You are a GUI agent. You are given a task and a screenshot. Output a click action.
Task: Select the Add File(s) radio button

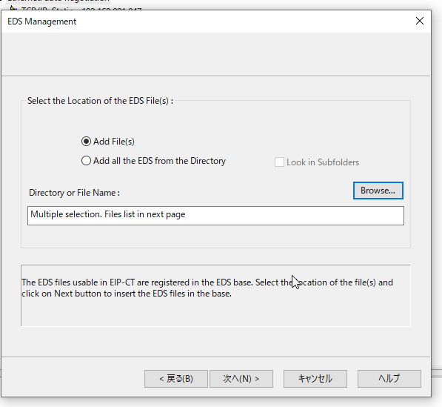point(86,141)
